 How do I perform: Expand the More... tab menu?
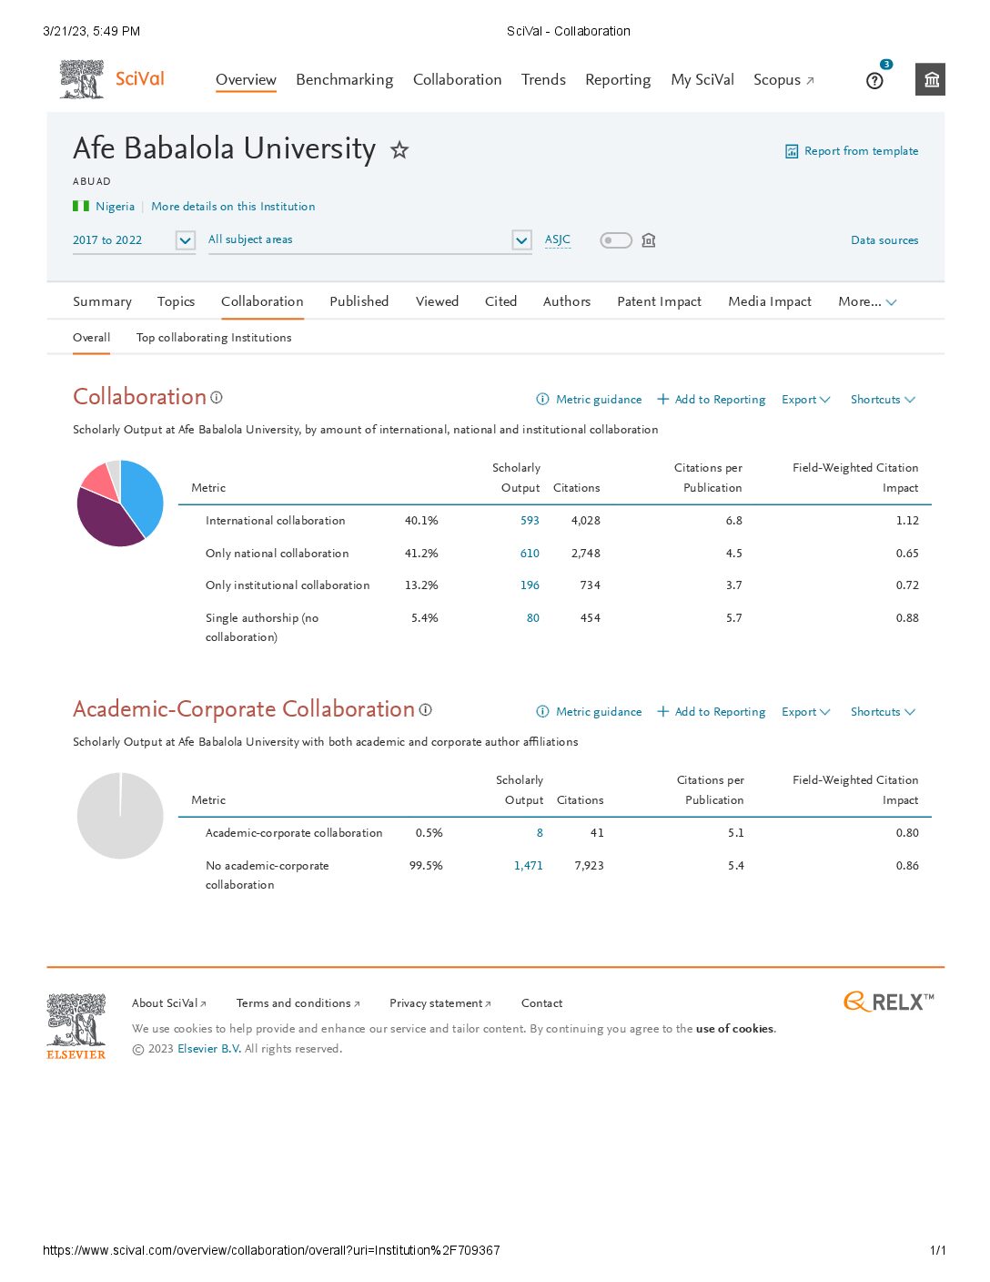point(867,301)
